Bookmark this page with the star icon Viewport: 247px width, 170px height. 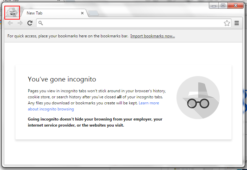pos(227,23)
